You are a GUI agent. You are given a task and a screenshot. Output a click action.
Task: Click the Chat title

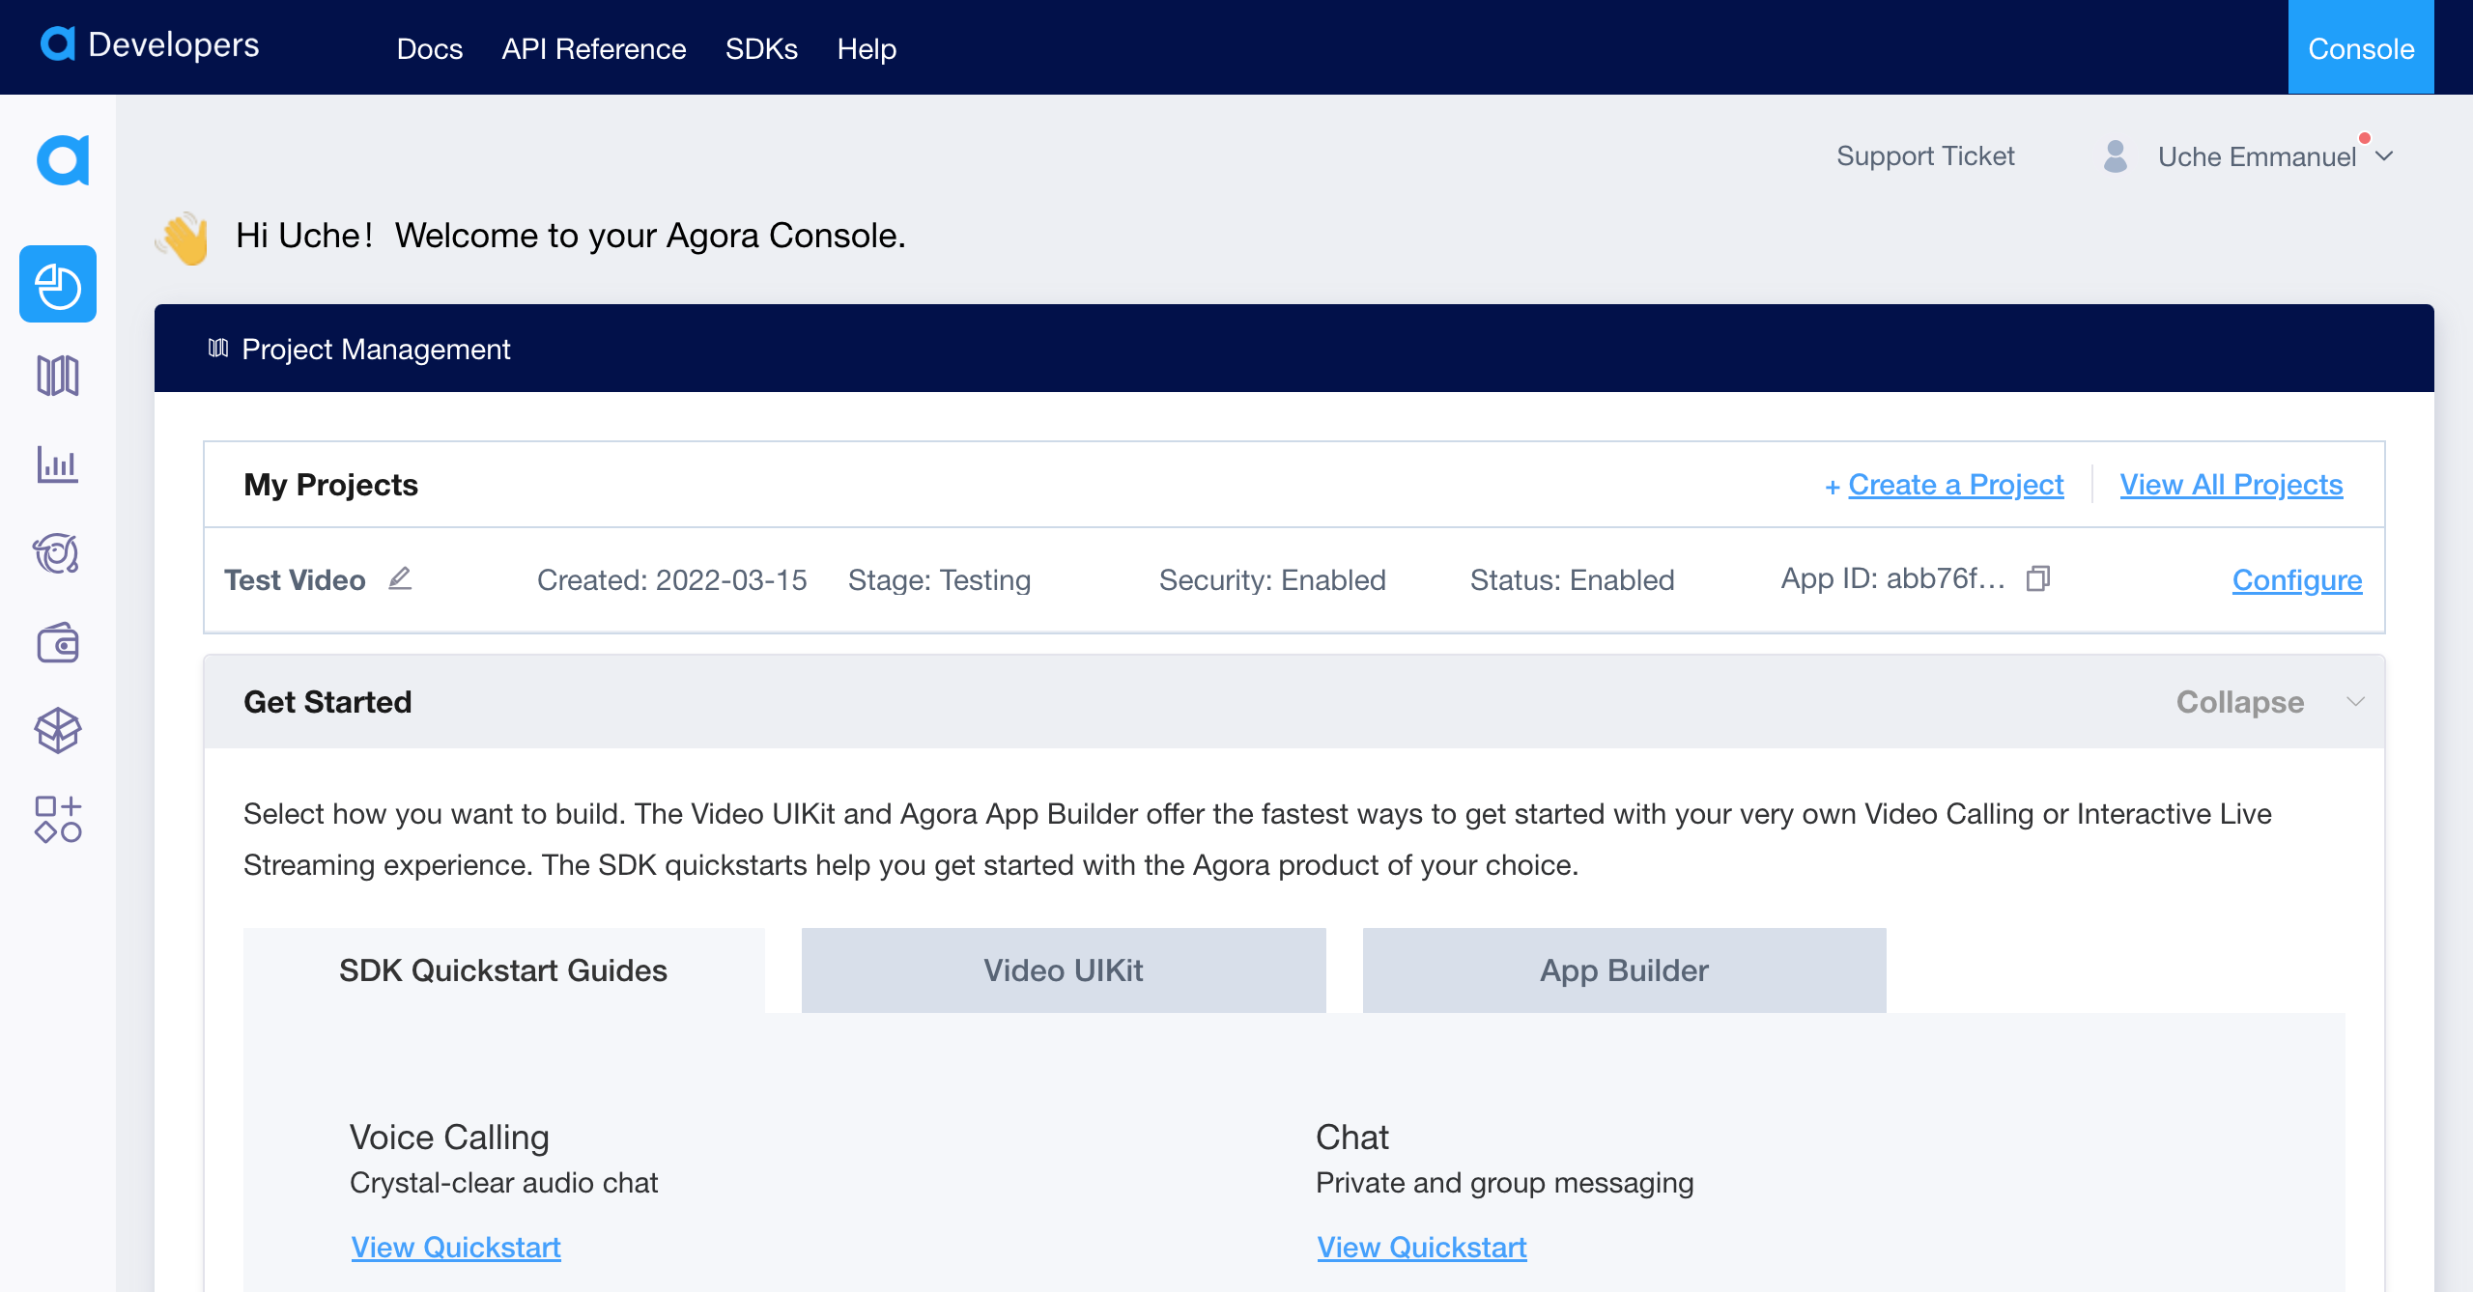coord(1352,1138)
